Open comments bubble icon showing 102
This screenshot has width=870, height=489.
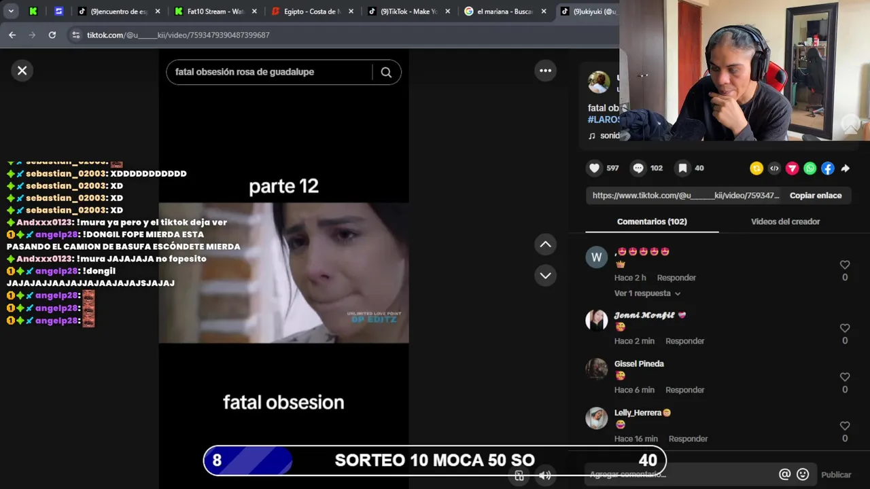point(638,168)
